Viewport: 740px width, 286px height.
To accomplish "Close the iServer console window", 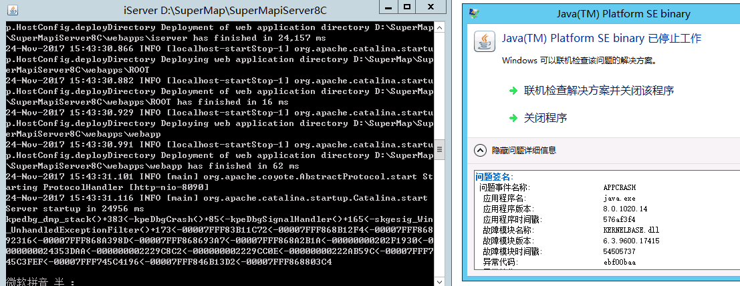I will 431,7.
